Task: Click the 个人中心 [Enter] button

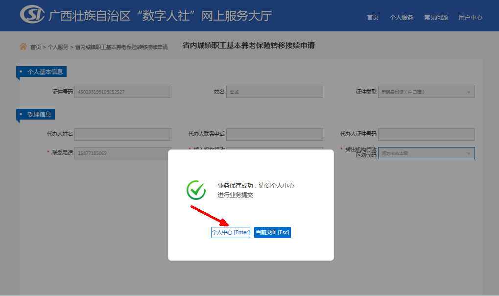Action: click(x=230, y=232)
